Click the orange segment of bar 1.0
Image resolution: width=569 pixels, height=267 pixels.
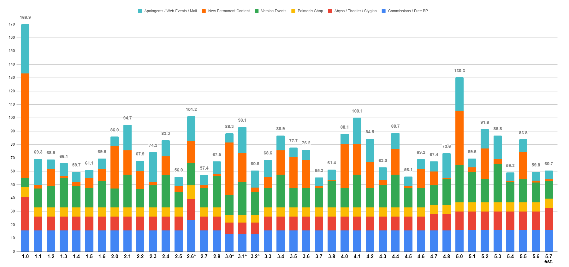(x=25, y=126)
